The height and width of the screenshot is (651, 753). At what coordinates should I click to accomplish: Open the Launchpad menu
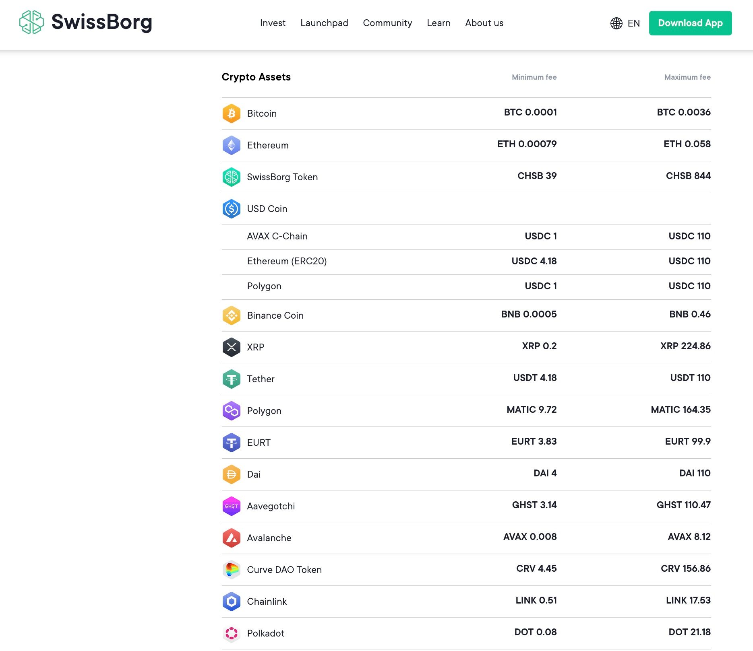pos(324,23)
